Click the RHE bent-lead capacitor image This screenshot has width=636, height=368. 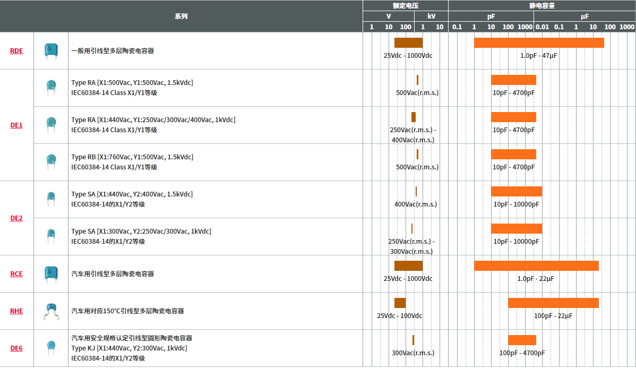pyautogui.click(x=50, y=311)
